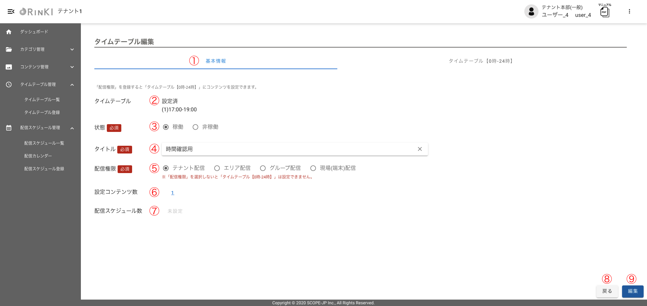The height and width of the screenshot is (306, 647).
Task: Click the 設定コンテンツ数 link showing 1
Action: pyautogui.click(x=173, y=193)
